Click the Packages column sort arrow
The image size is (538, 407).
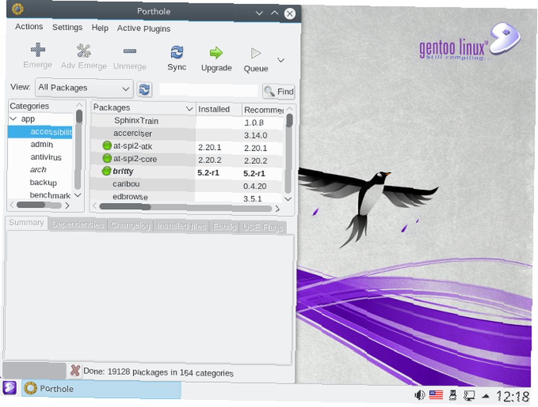click(x=189, y=109)
